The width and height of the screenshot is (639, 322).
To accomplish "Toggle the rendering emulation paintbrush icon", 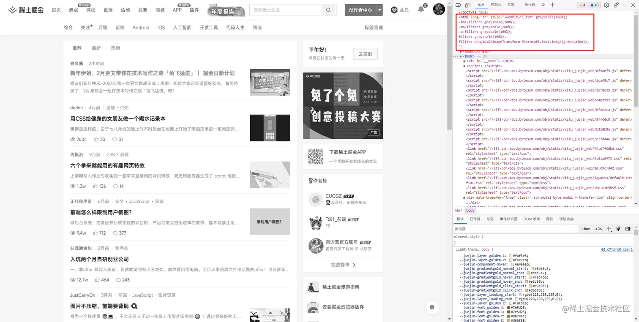I will coord(618,229).
